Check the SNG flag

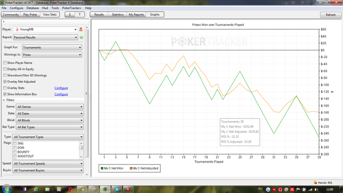(x=15, y=144)
